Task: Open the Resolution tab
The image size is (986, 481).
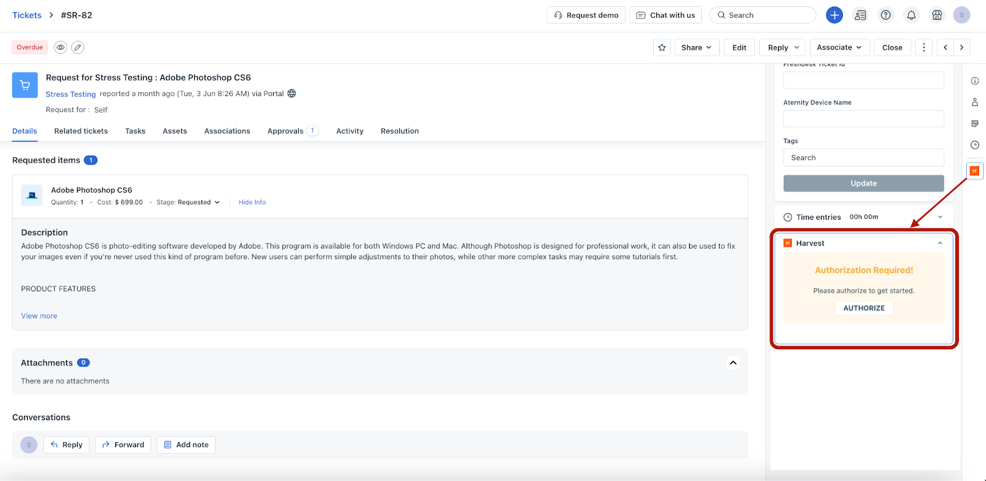Action: coord(400,131)
